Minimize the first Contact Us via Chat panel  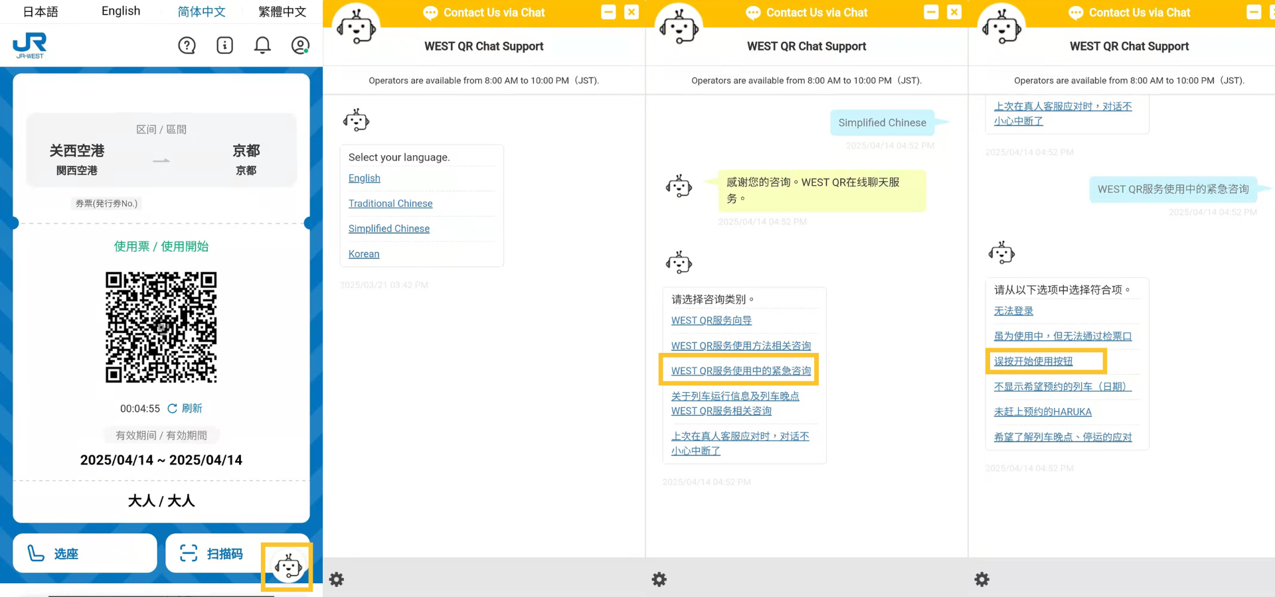[608, 12]
